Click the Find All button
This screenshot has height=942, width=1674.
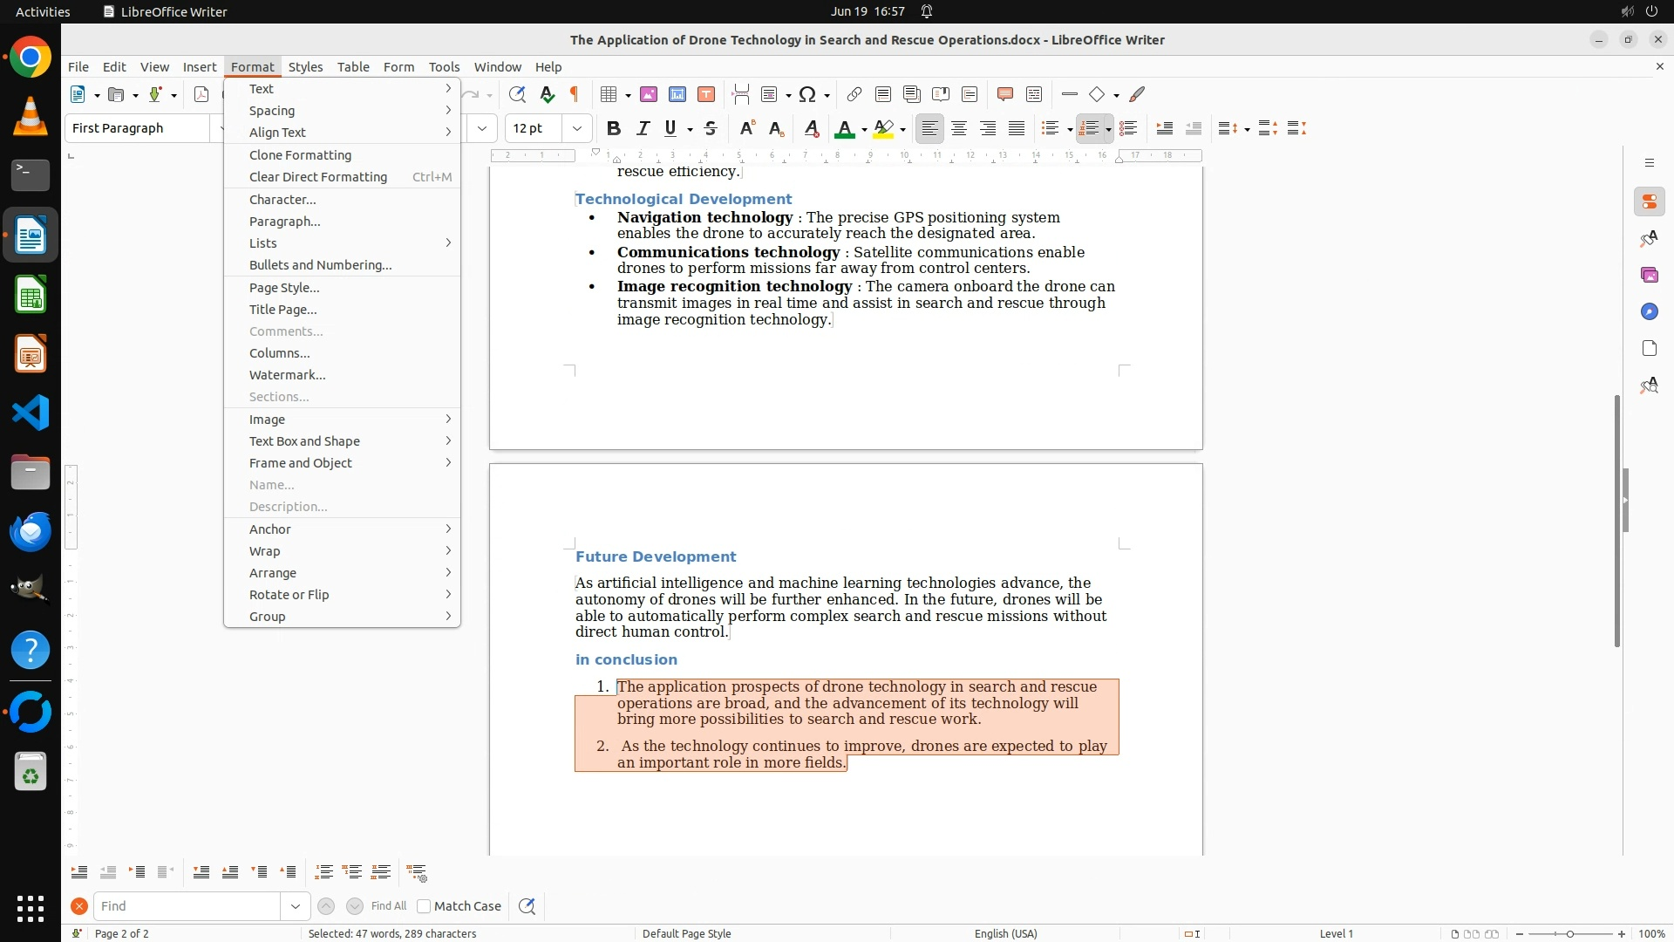(x=389, y=906)
